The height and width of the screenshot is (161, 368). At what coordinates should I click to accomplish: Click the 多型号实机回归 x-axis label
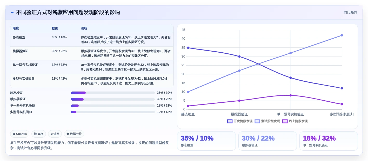[342, 114]
